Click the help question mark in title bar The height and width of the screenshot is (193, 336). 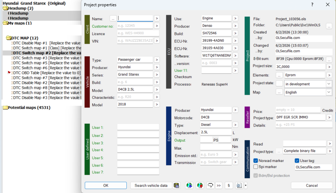point(312,4)
